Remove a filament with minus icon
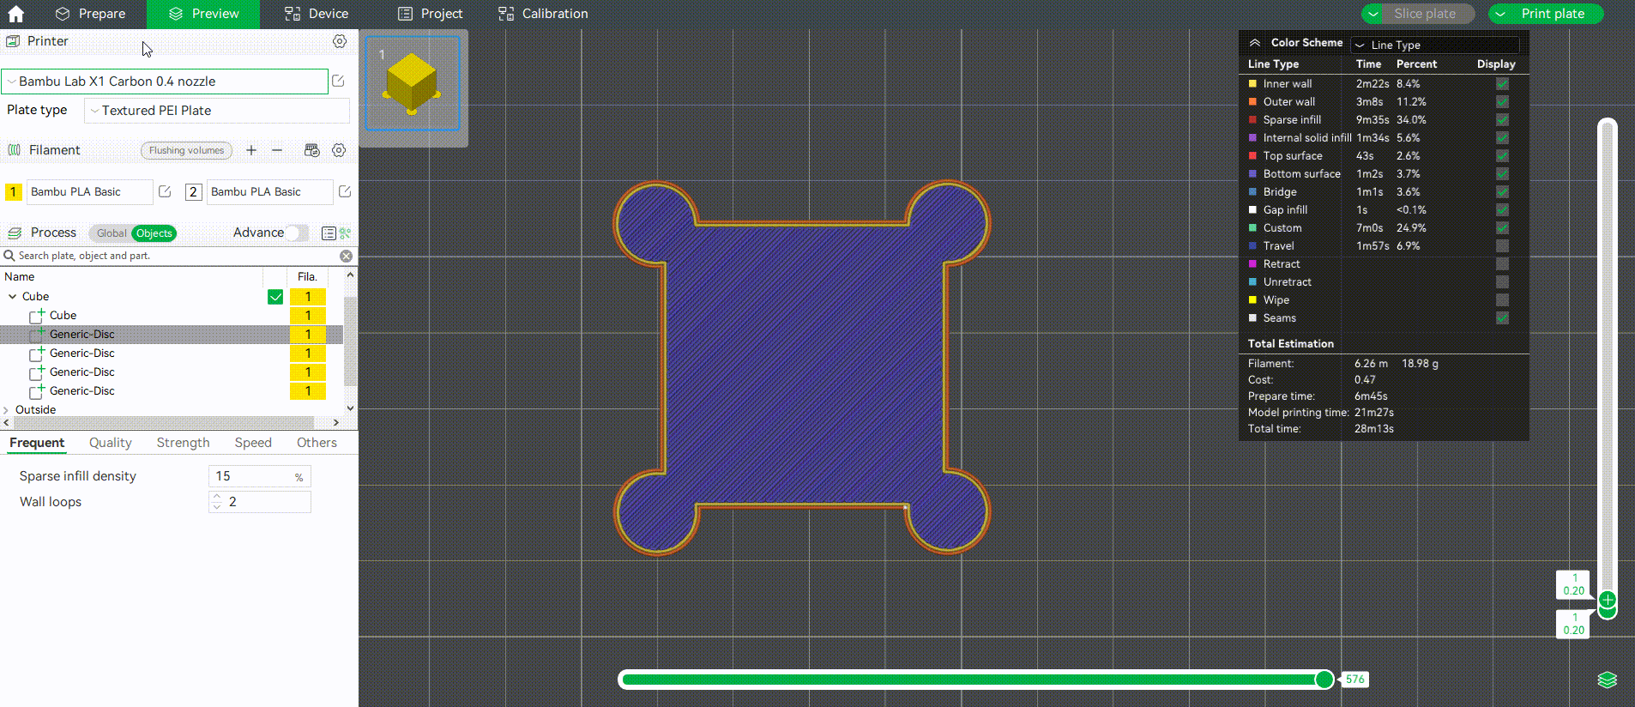This screenshot has width=1635, height=707. point(277,150)
